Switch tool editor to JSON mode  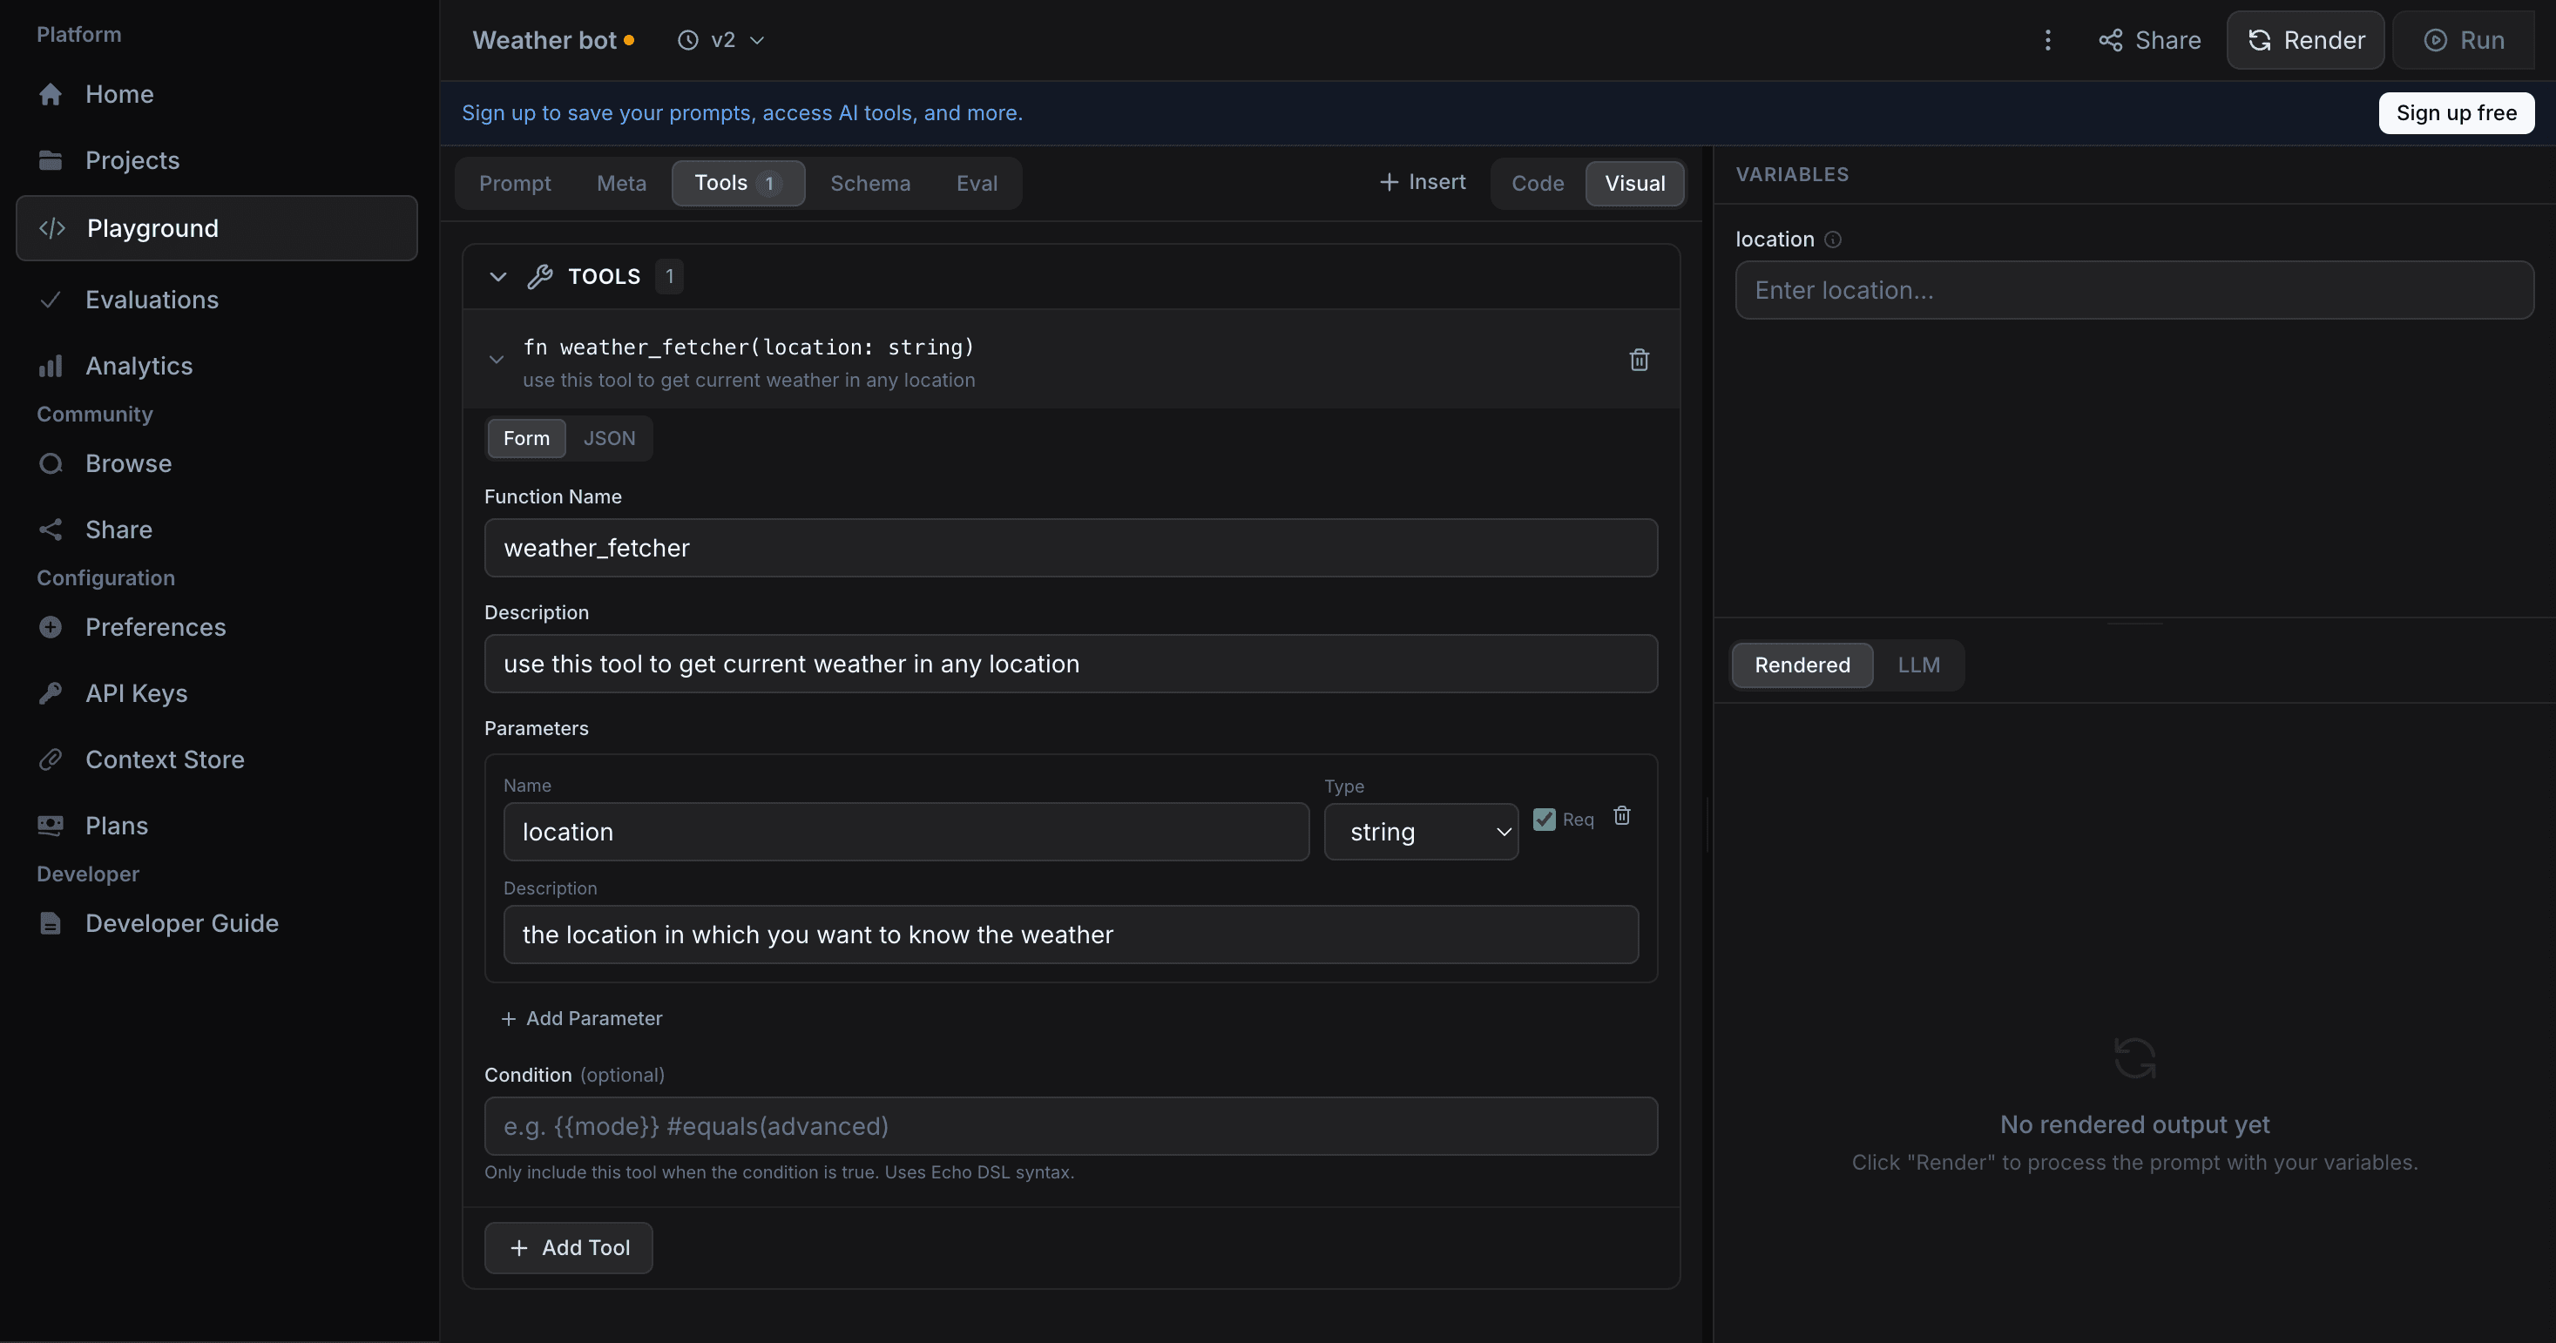pyautogui.click(x=609, y=437)
